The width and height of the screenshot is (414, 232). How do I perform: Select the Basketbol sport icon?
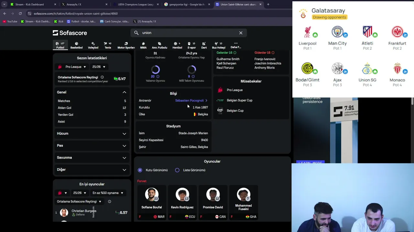pos(76,45)
